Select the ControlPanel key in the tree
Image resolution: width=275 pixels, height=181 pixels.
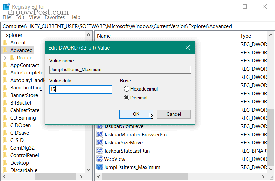point(24,155)
